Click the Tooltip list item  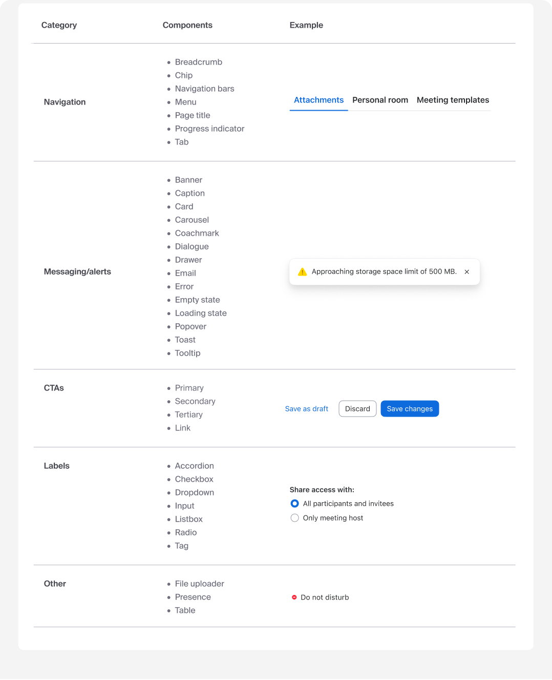[187, 353]
